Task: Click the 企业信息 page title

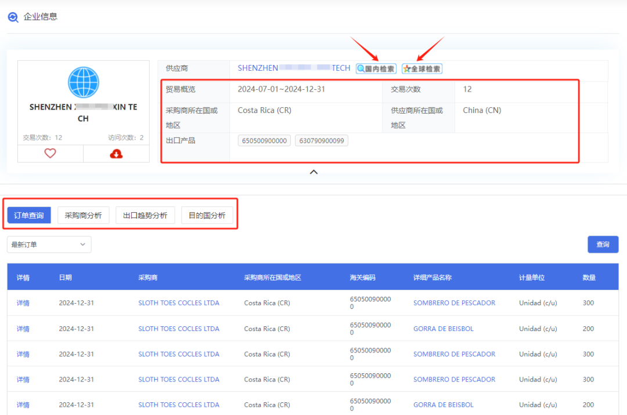Action: pos(41,17)
